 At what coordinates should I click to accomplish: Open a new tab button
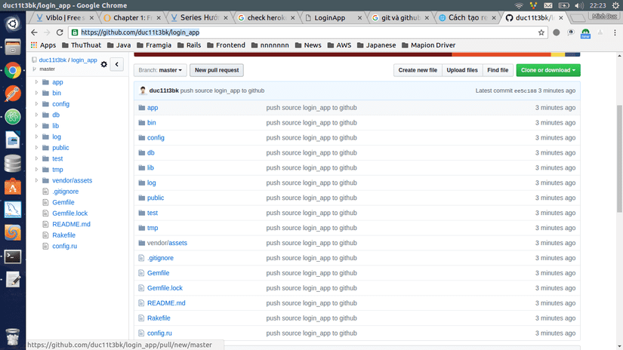click(x=577, y=18)
